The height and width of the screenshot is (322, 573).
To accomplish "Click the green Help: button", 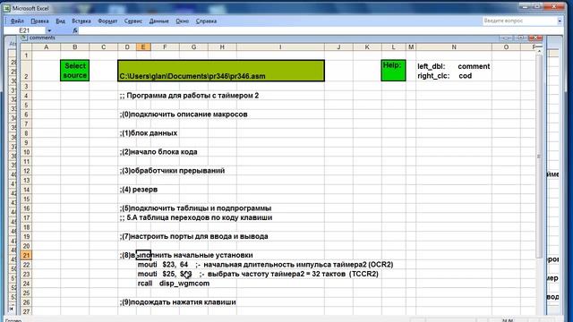I will [x=393, y=70].
